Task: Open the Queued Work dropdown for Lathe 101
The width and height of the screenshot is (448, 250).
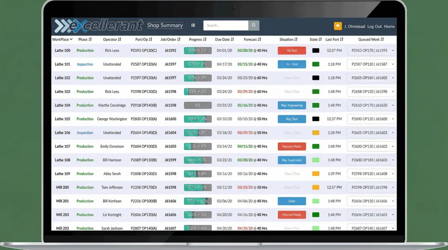Action: tap(371, 64)
